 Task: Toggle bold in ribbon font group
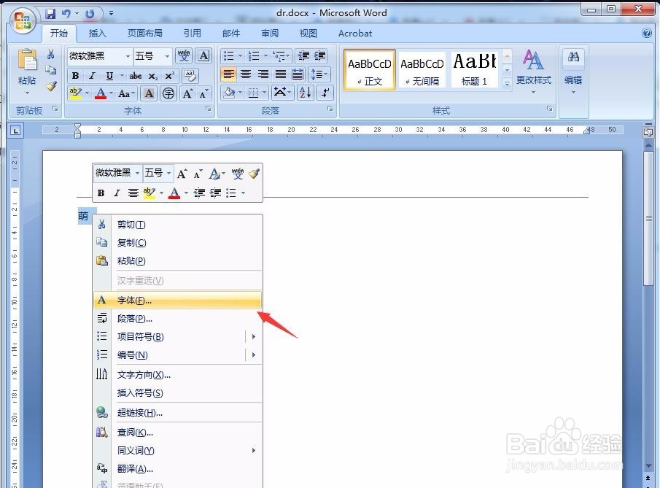[x=75, y=76]
